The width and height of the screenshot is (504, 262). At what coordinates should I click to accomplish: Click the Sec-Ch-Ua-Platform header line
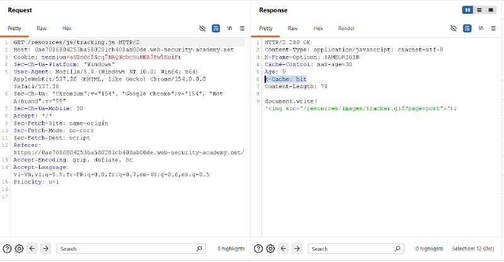point(64,64)
